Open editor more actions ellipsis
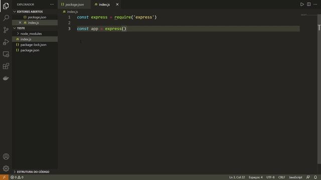The height and width of the screenshot is (180, 321). pyautogui.click(x=315, y=4)
